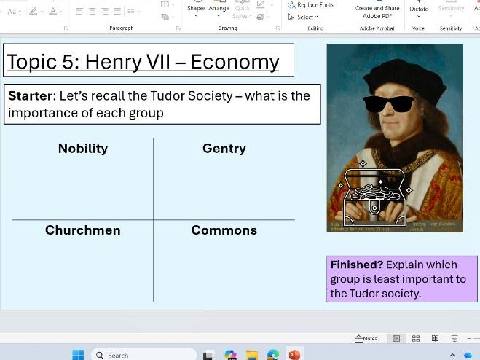This screenshot has height=360, width=480.
Task: Open the Windows Start menu
Action: [78, 355]
